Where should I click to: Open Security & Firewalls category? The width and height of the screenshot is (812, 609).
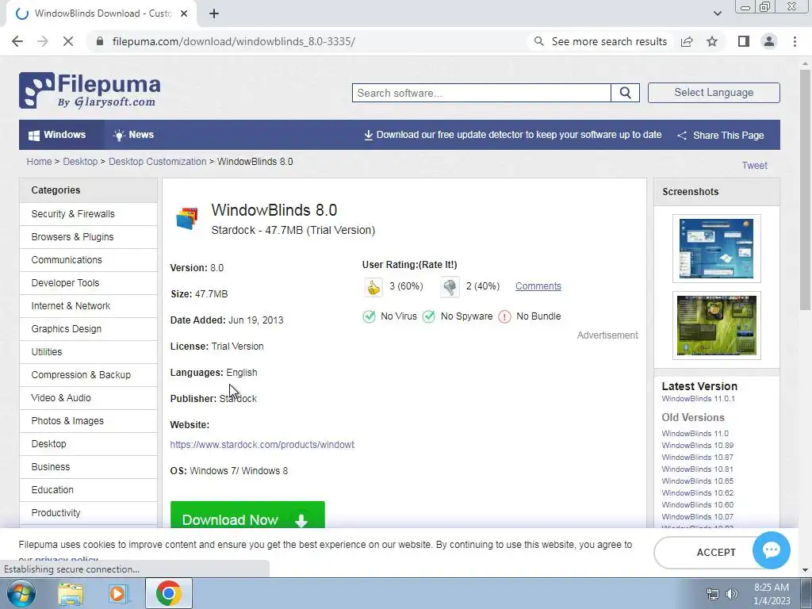click(89, 214)
